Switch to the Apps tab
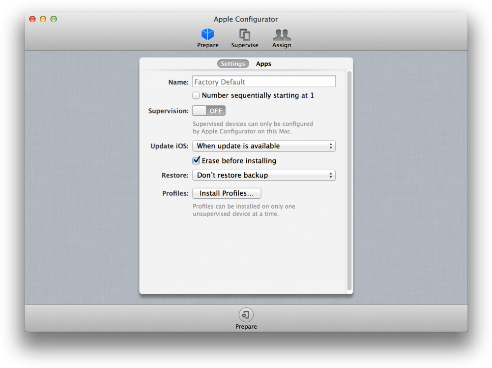Viewport: 492px width, 368px height. coord(263,63)
